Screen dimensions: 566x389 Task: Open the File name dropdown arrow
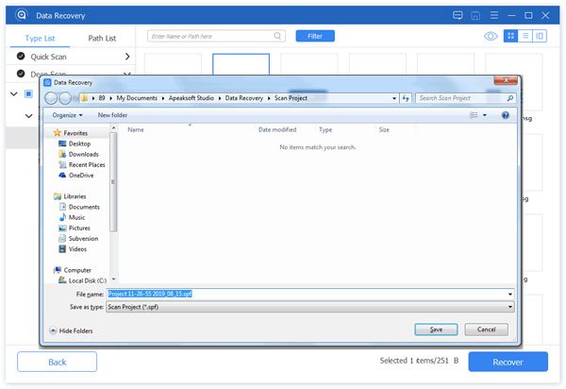pos(510,295)
